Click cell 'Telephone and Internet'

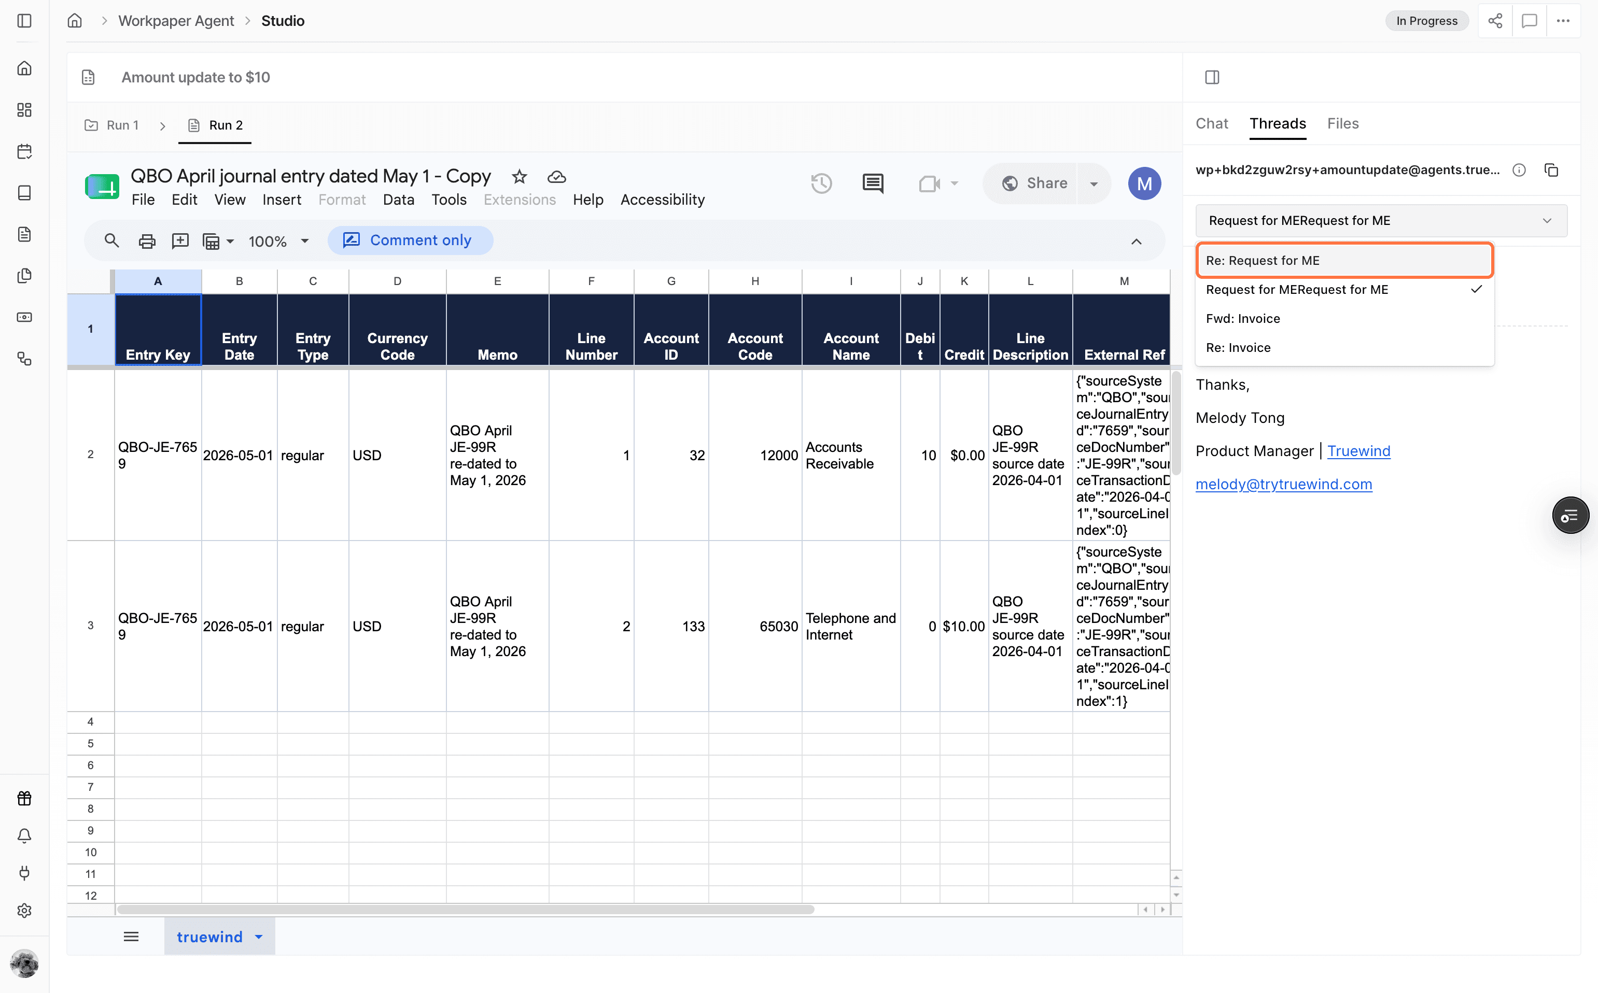click(x=851, y=627)
